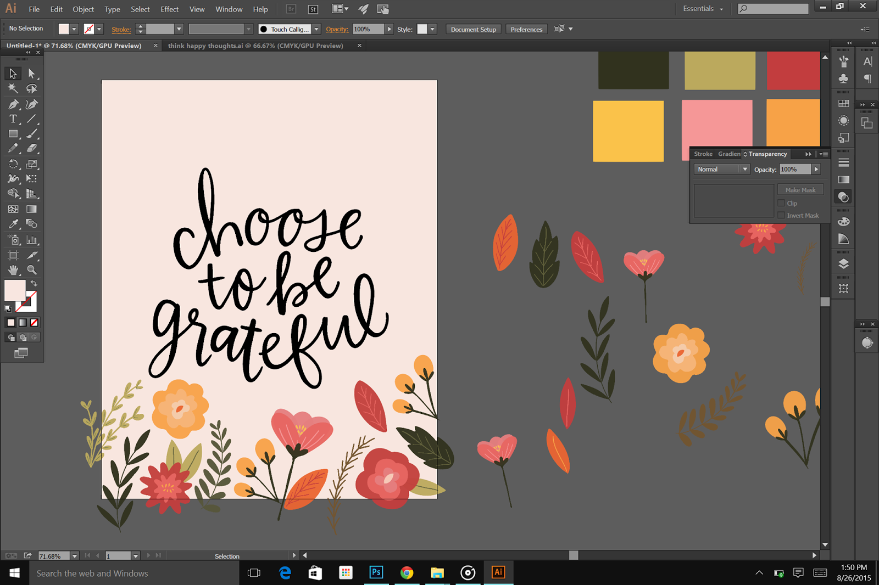Image resolution: width=879 pixels, height=585 pixels.
Task: Open the Color palette panel icon
Action: click(844, 222)
